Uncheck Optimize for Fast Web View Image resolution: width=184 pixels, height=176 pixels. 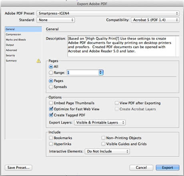click(x=51, y=109)
